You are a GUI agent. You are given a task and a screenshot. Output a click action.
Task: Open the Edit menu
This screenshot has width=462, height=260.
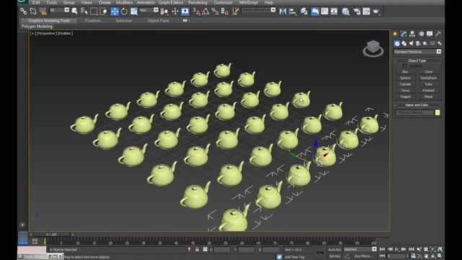point(36,2)
